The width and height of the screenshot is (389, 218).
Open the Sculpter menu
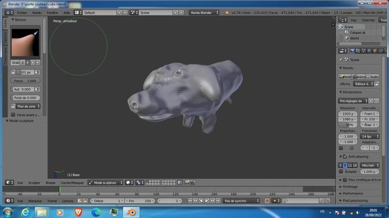(x=34, y=183)
